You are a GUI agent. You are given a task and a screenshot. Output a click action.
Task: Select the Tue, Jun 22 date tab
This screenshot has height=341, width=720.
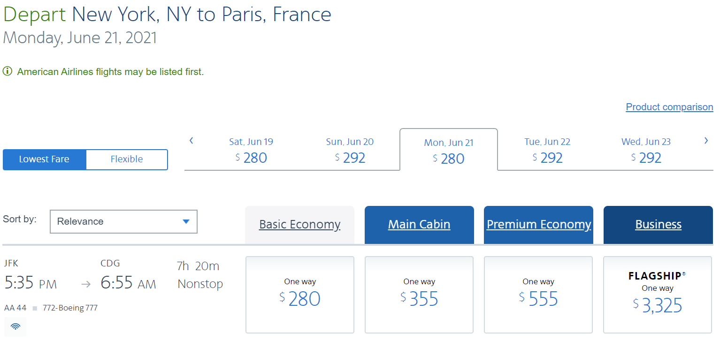tap(547, 150)
